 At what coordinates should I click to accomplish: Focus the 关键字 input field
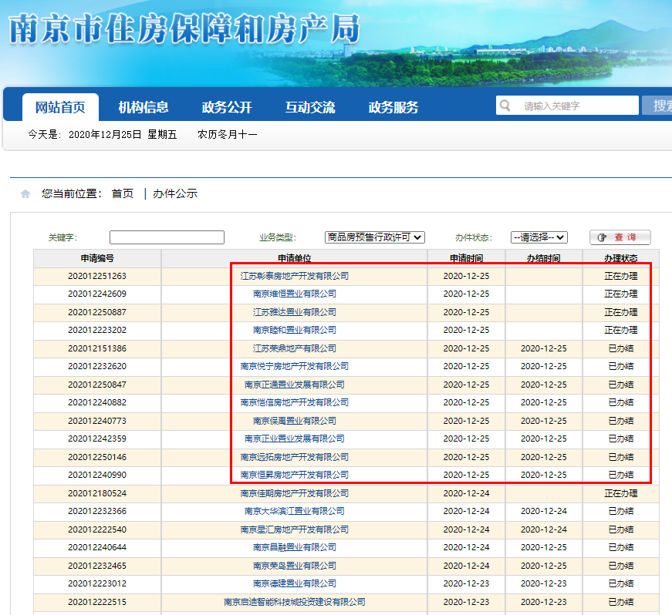(x=167, y=237)
